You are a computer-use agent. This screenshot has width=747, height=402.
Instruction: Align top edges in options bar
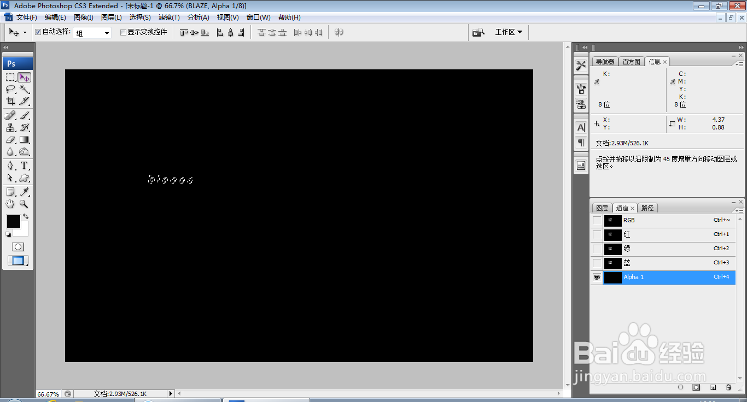(184, 32)
